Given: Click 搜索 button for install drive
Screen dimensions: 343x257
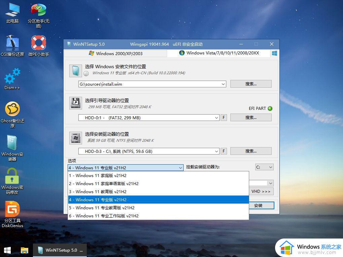Looking at the screenshot, I should point(251,151).
